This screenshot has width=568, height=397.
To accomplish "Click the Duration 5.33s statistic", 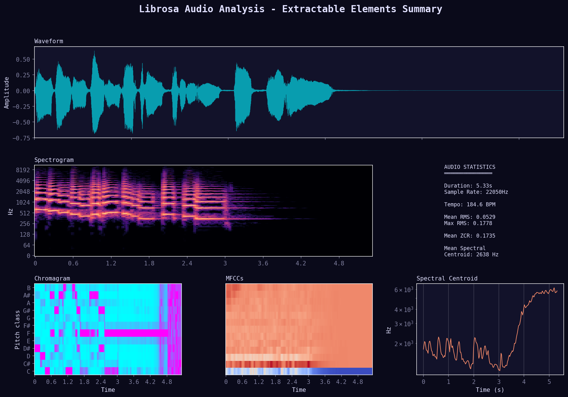I will coord(468,186).
